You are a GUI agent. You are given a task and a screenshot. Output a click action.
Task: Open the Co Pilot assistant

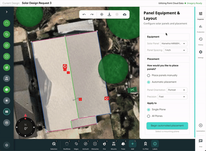pyautogui.click(x=145, y=145)
